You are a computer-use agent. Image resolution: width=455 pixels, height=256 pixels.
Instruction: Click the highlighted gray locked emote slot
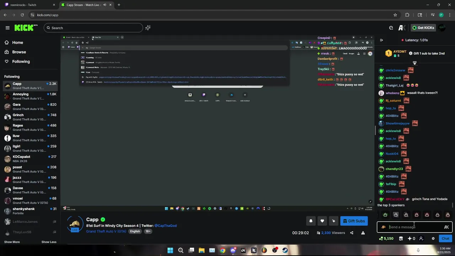[396, 215]
